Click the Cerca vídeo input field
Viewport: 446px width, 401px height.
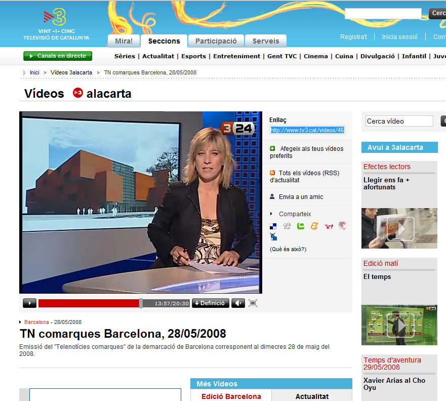click(399, 121)
